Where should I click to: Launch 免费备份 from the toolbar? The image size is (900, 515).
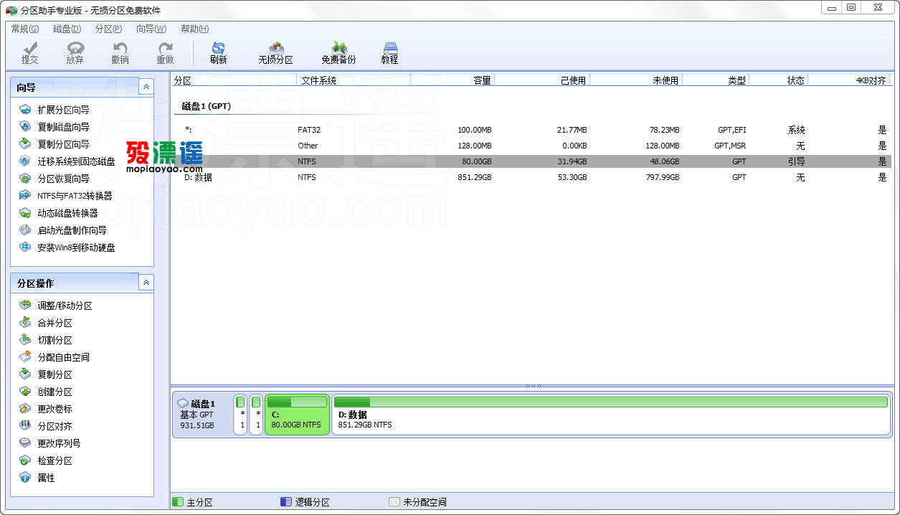tap(338, 53)
